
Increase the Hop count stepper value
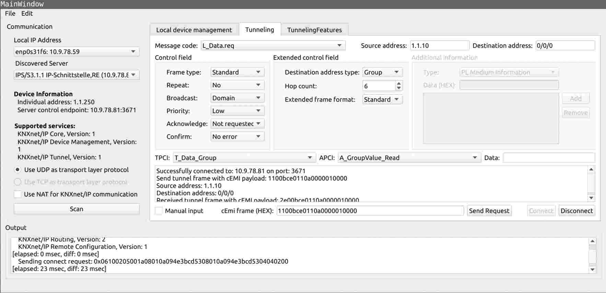(x=399, y=83)
